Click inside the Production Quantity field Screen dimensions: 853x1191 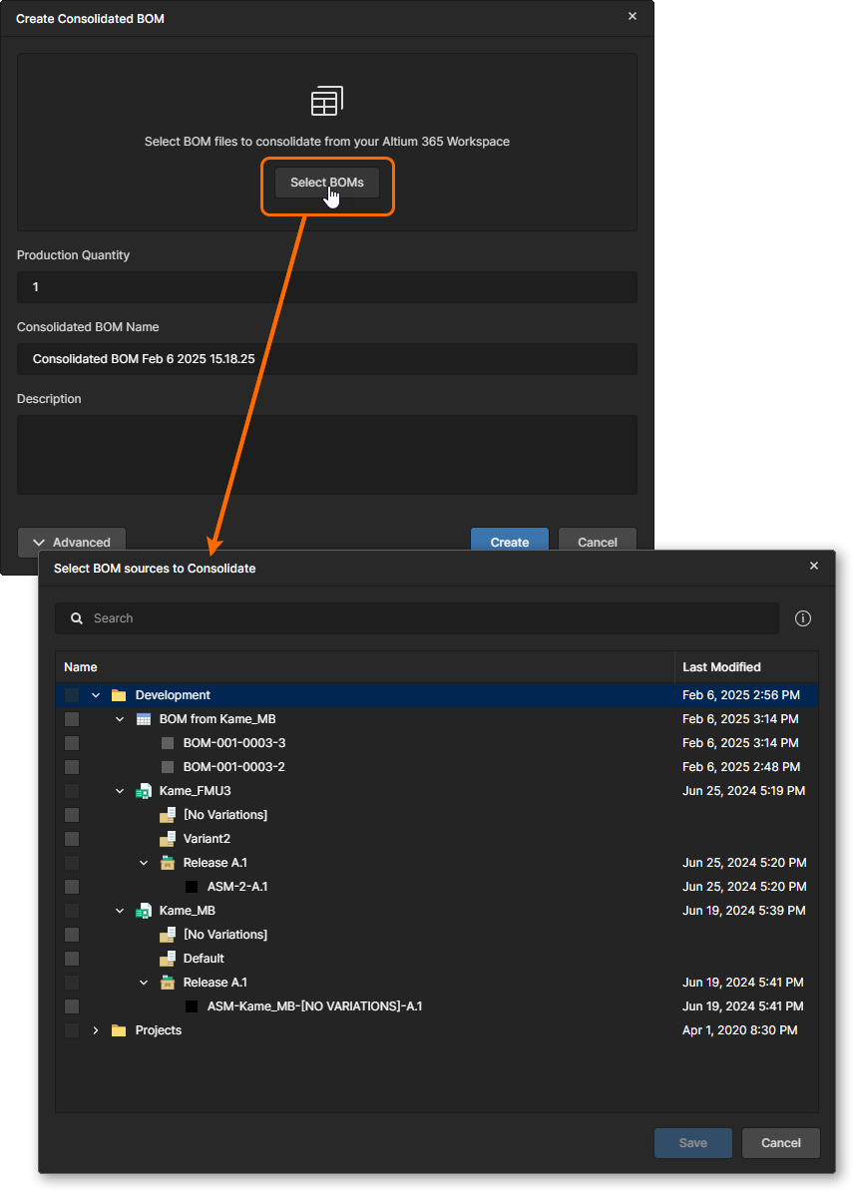point(326,286)
